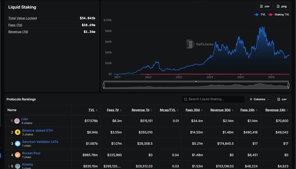Toggle the TVL legend series

pos(260,14)
